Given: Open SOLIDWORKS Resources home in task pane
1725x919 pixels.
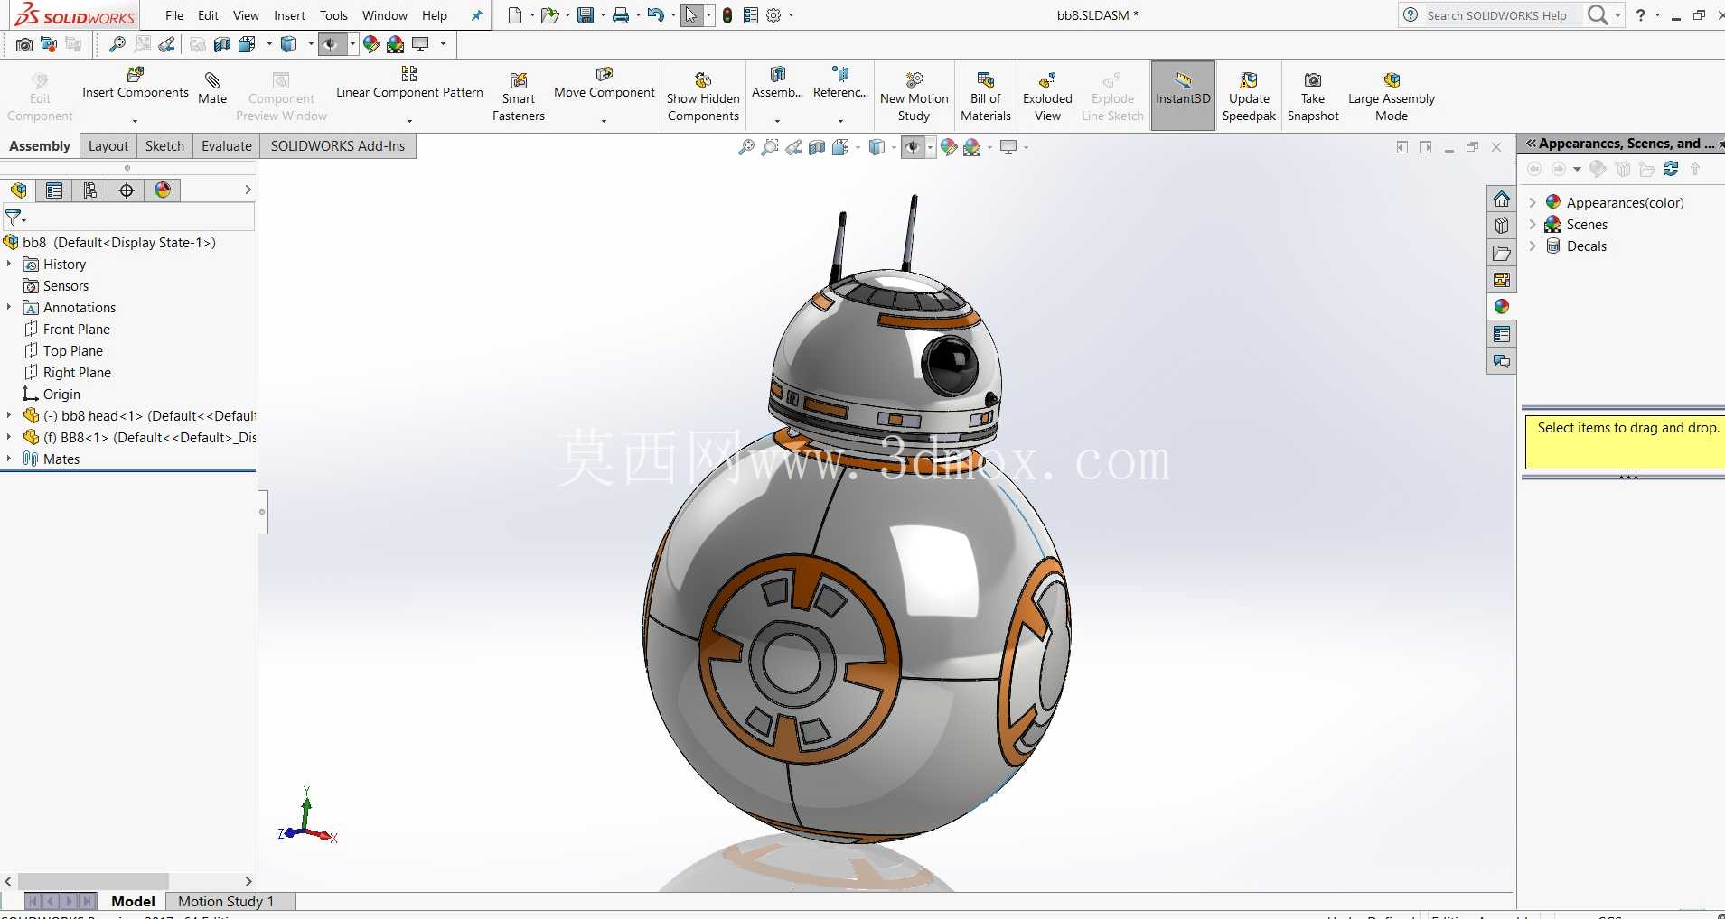Looking at the screenshot, I should tap(1502, 200).
